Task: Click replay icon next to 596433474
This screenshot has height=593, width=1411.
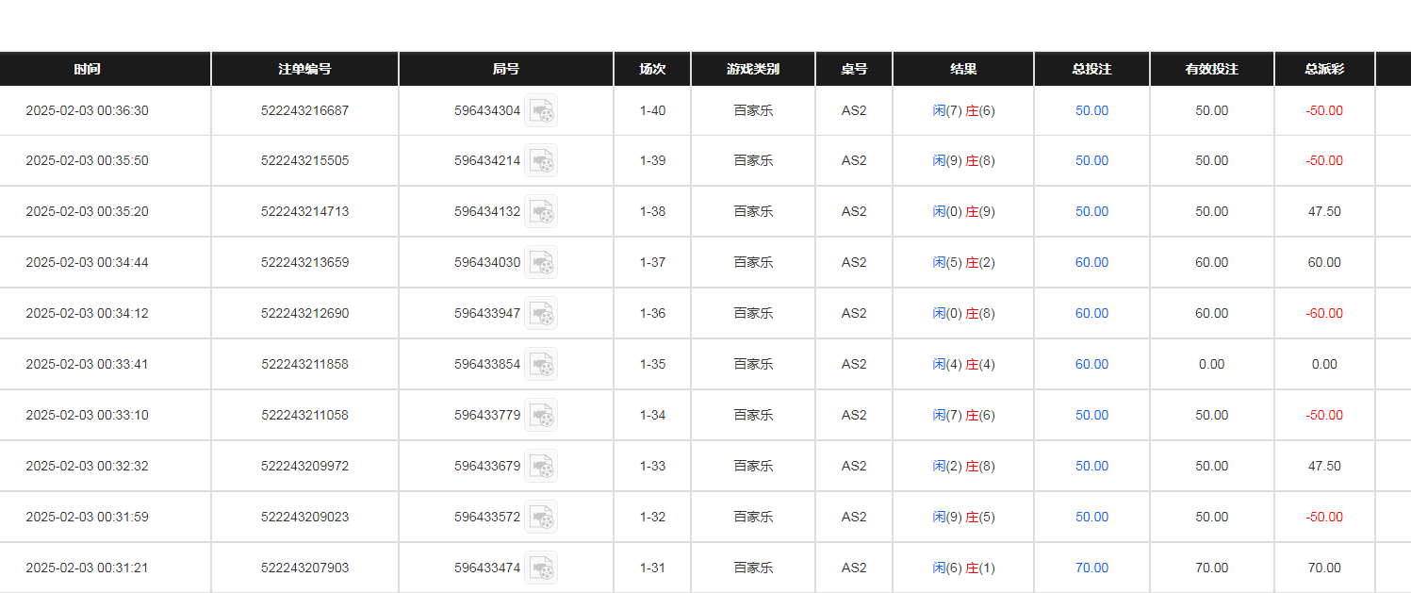Action: (541, 568)
